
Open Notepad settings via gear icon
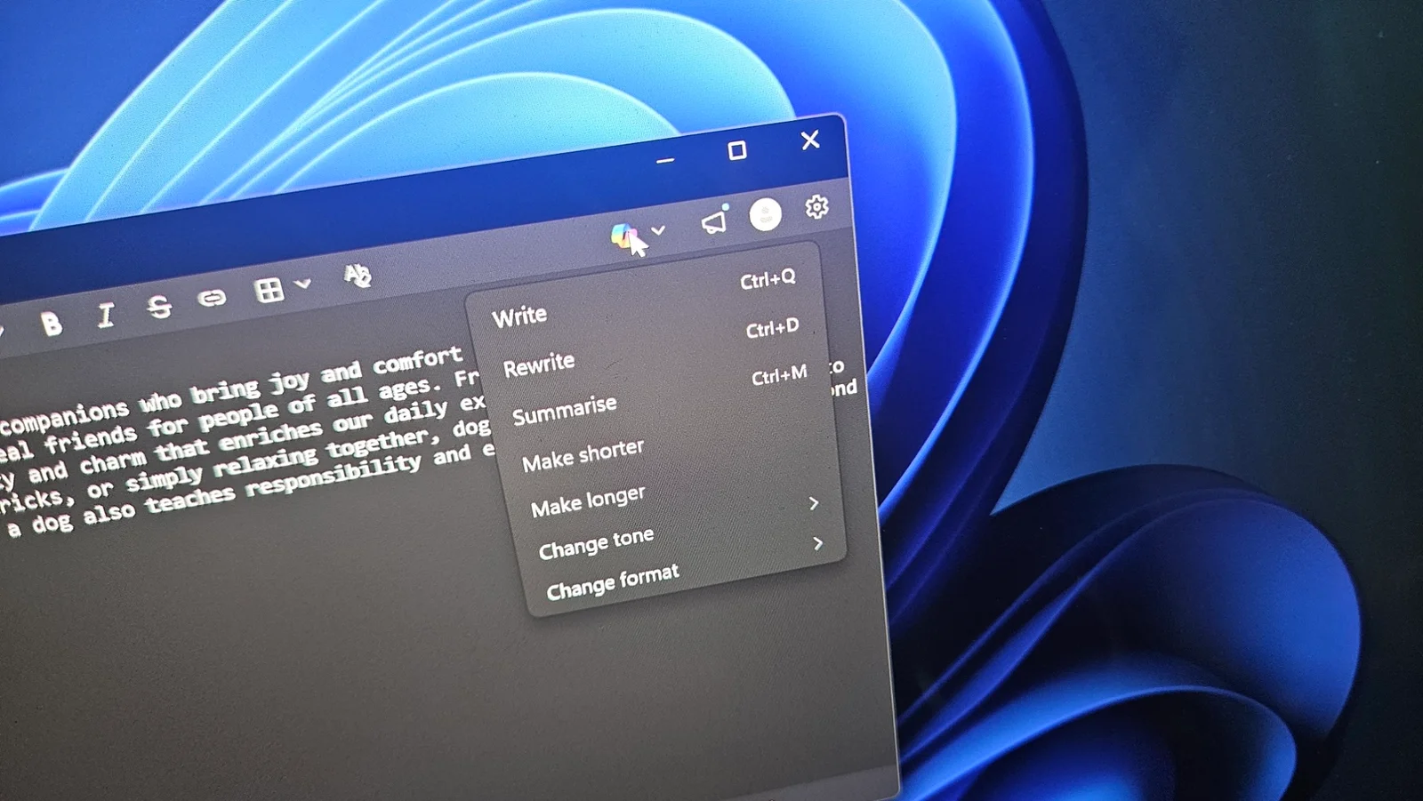pos(816,207)
